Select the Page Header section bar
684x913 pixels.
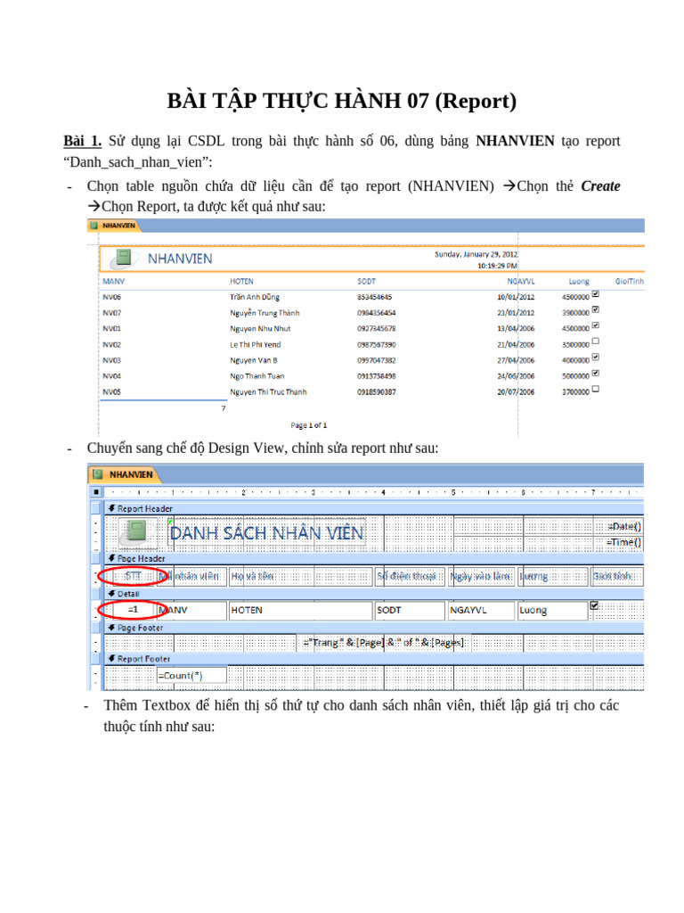pyautogui.click(x=373, y=558)
